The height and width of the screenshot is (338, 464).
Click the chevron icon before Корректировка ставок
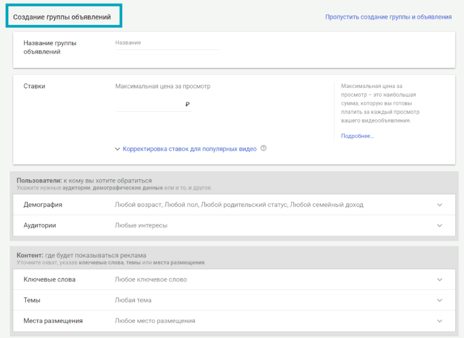(x=118, y=149)
